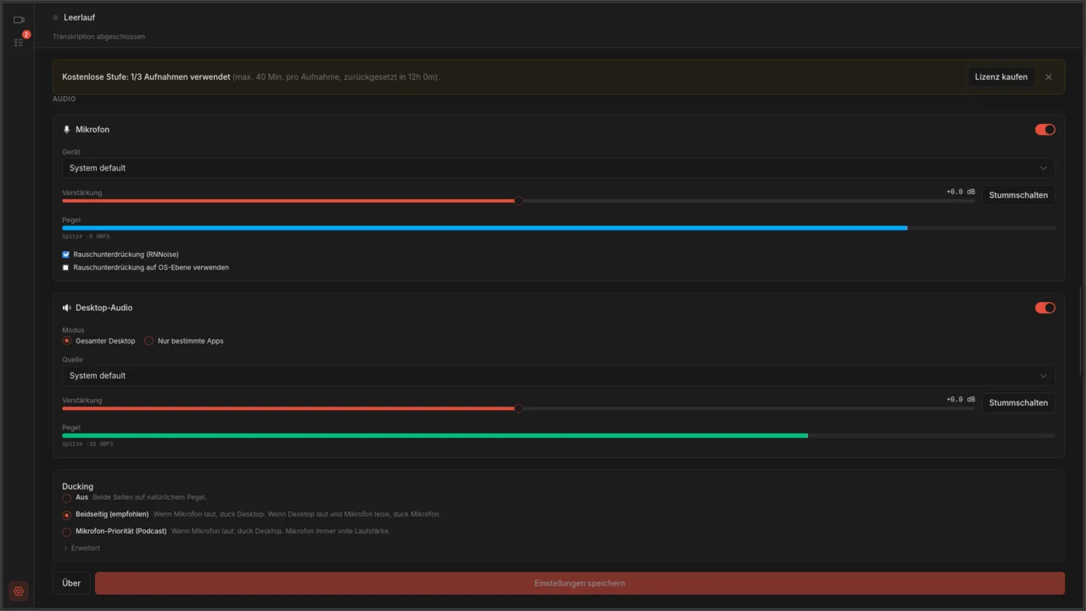This screenshot has width=1086, height=611.
Task: Click the Ducking section heading
Action: [78, 486]
